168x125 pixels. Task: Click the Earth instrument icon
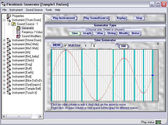pos(9,72)
